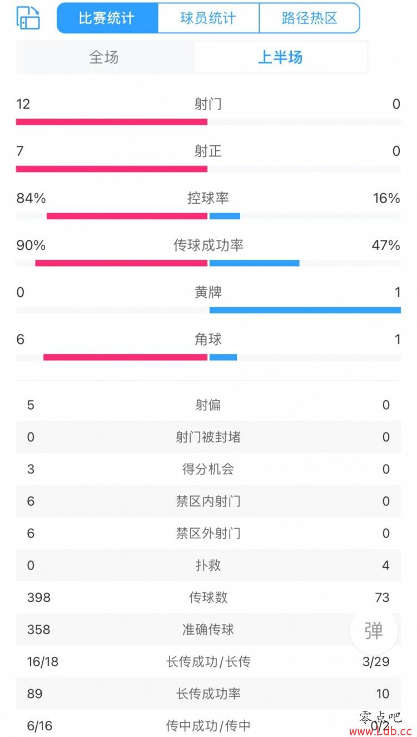Select the 全场 full-match toggle
417x737 pixels.
click(x=105, y=57)
